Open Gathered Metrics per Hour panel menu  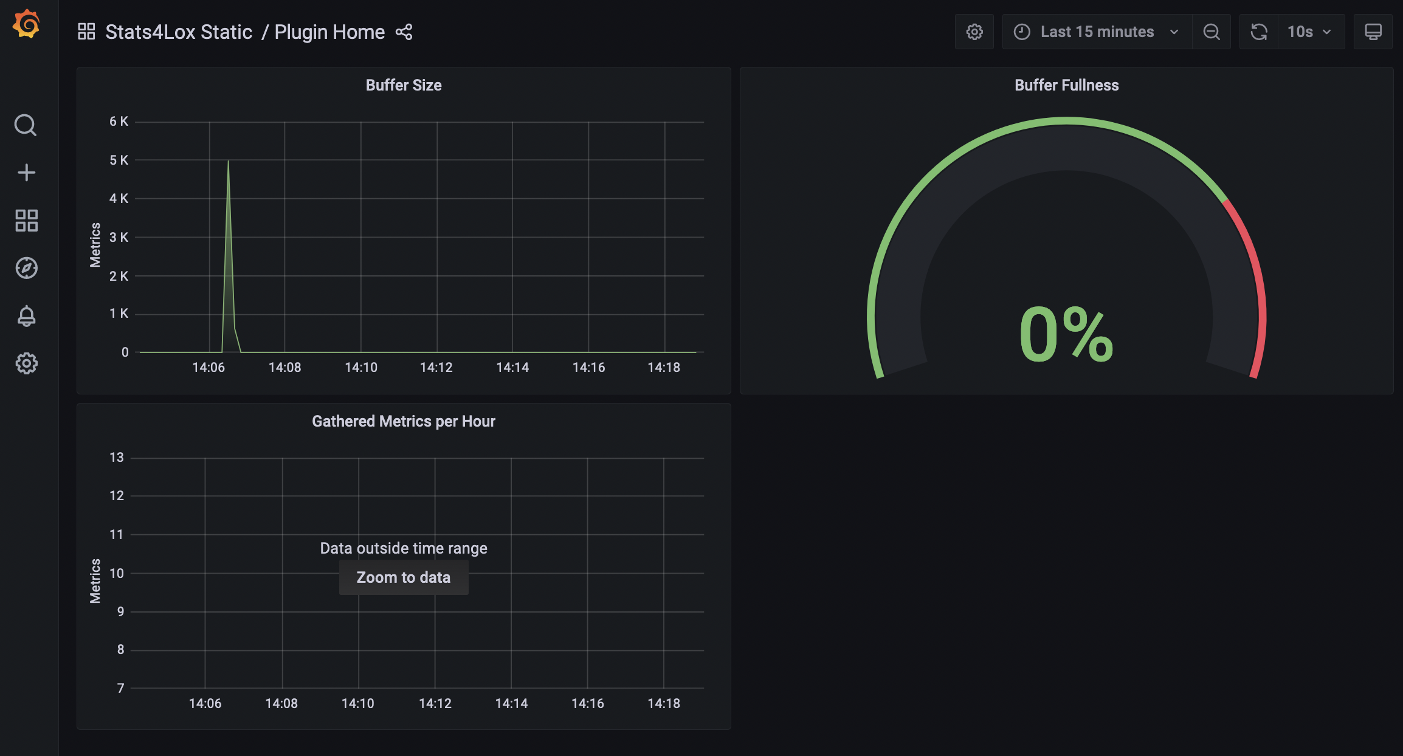tap(404, 422)
